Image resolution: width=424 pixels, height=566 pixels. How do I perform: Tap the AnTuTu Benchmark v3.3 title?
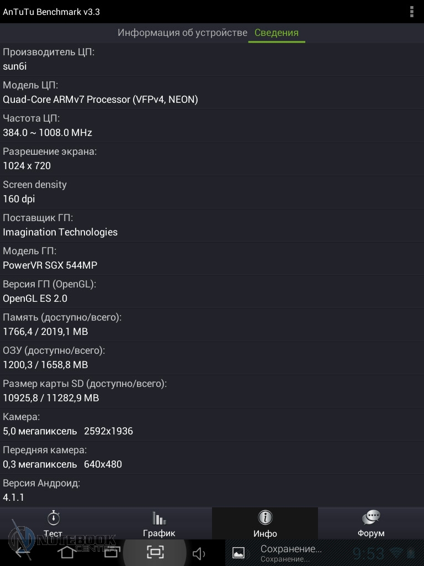(51, 12)
